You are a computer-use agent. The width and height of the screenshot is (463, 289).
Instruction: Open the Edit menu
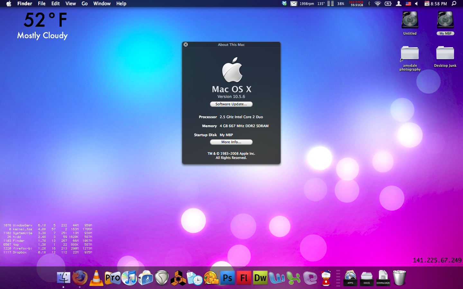pos(56,4)
